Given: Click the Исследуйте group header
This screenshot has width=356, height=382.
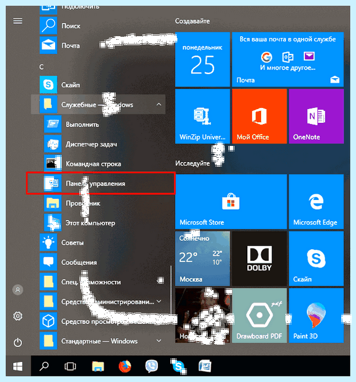Looking at the screenshot, I should point(192,163).
